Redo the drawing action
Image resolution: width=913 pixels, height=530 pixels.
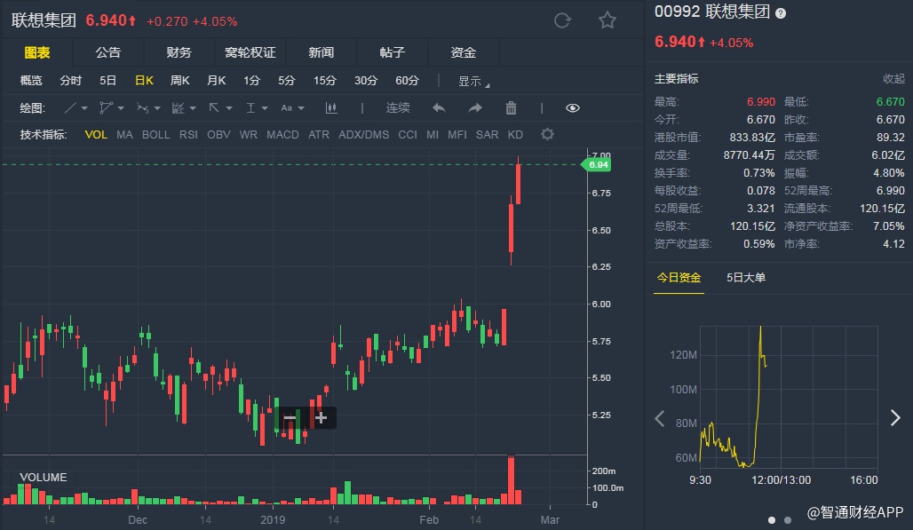point(475,107)
